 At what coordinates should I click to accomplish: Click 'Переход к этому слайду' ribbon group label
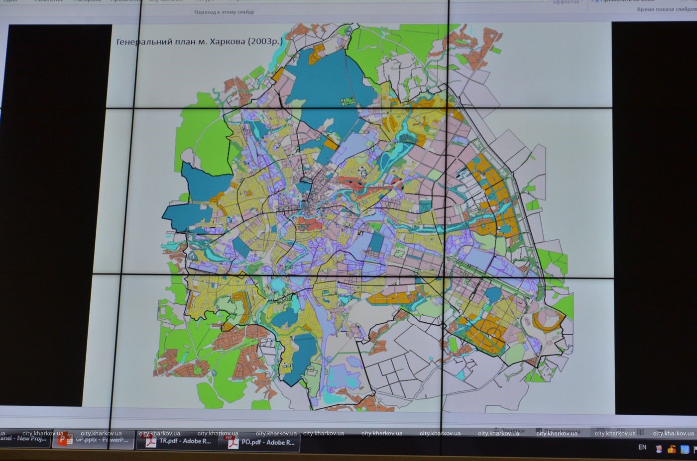click(x=224, y=11)
